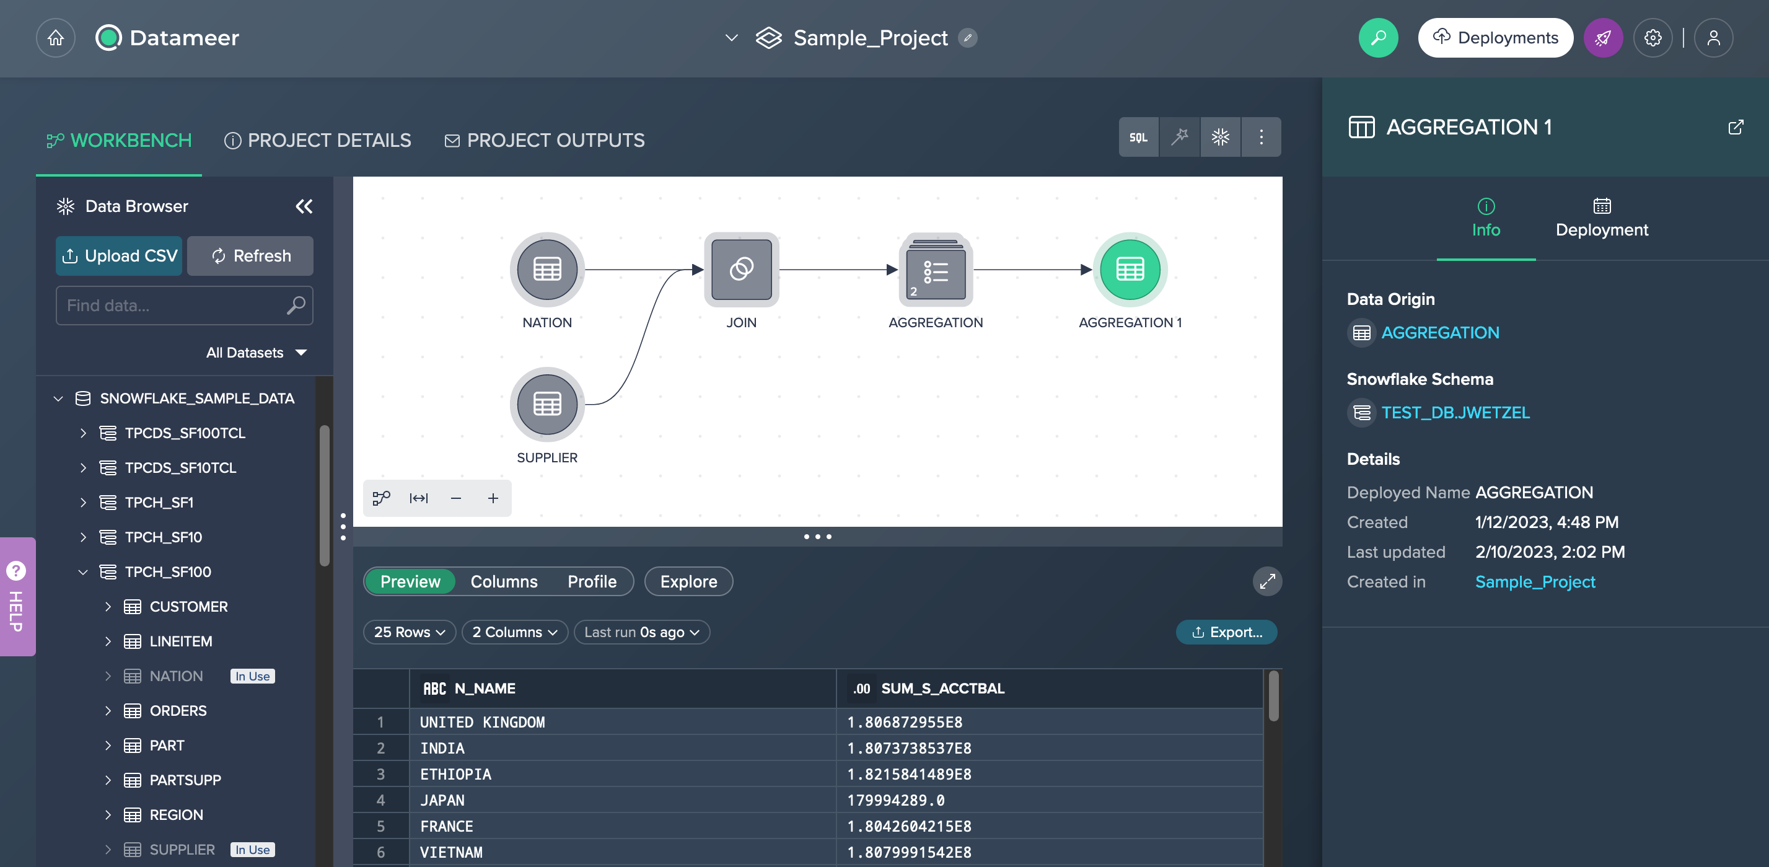Viewport: 1769px width, 867px height.
Task: Click the fit-to-width canvas icon
Action: [x=419, y=498]
